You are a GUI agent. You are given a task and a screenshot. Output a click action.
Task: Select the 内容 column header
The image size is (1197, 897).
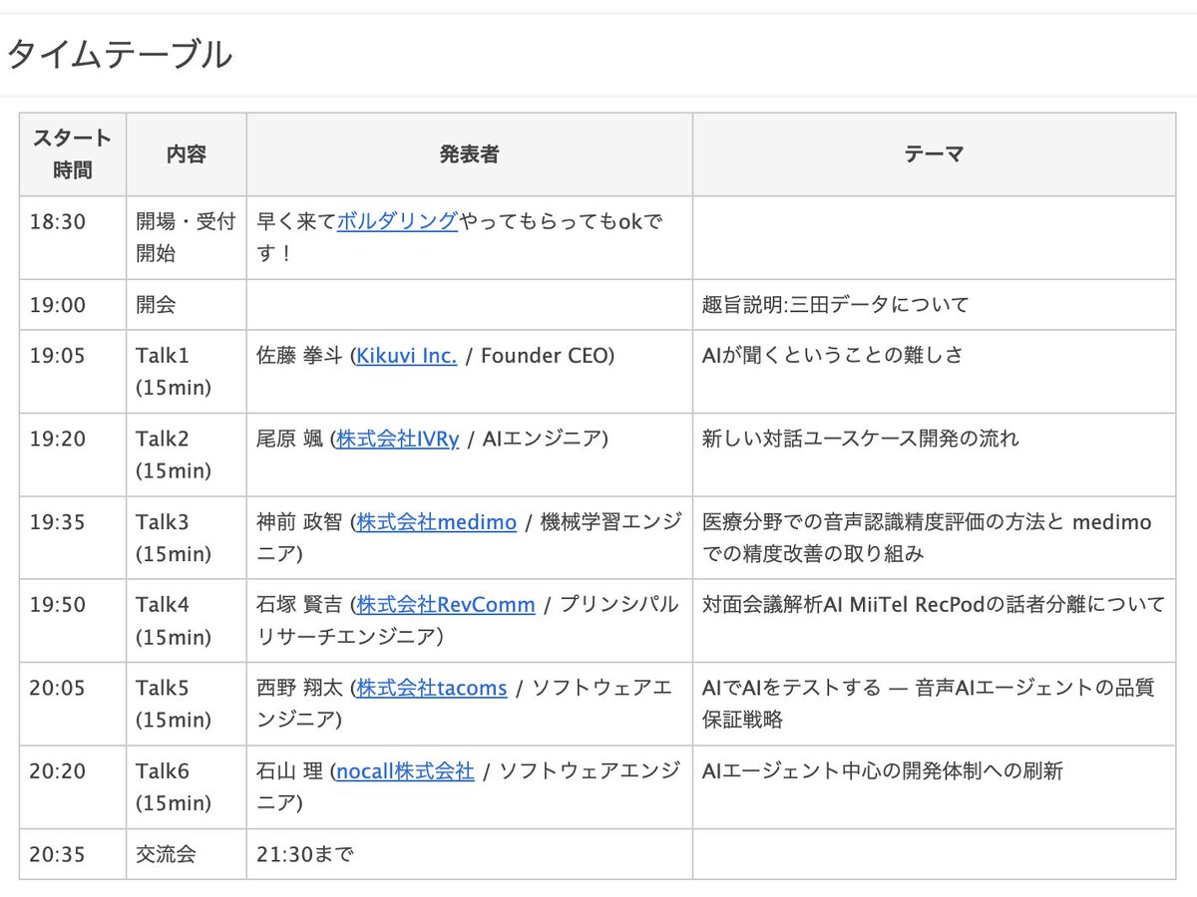pos(186,153)
